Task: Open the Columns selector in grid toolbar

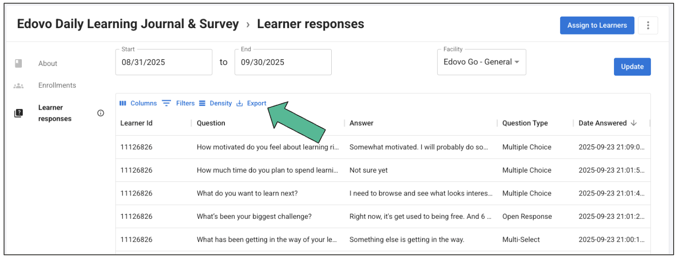Action: (138, 103)
